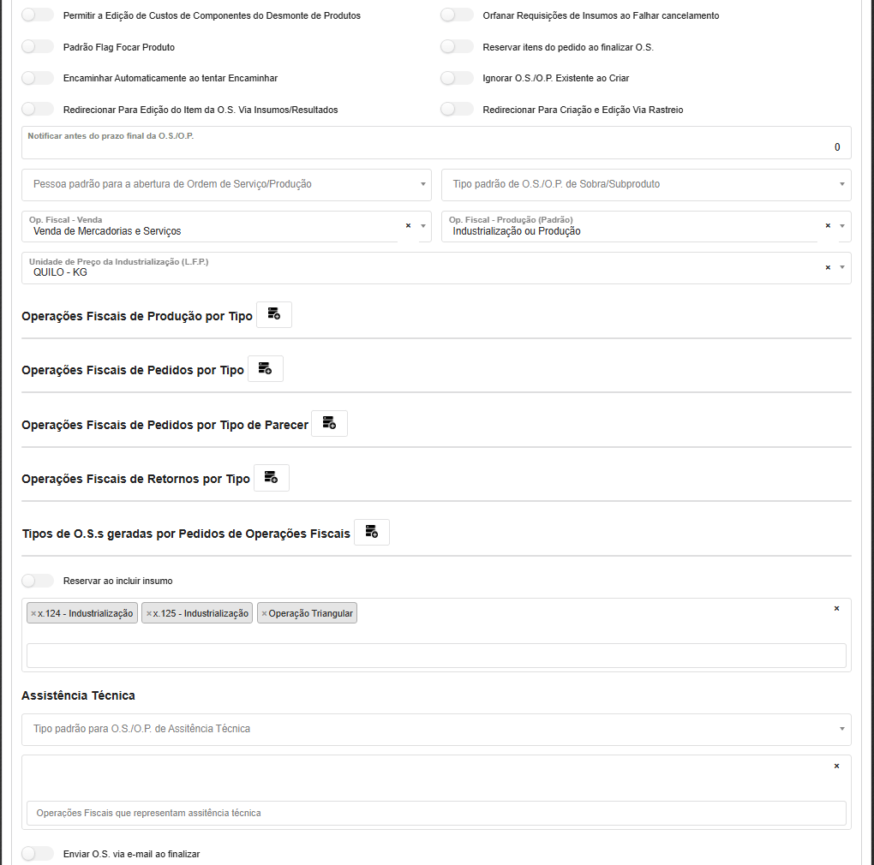Add fiscal operation under Pedidos por Tipo

point(266,368)
